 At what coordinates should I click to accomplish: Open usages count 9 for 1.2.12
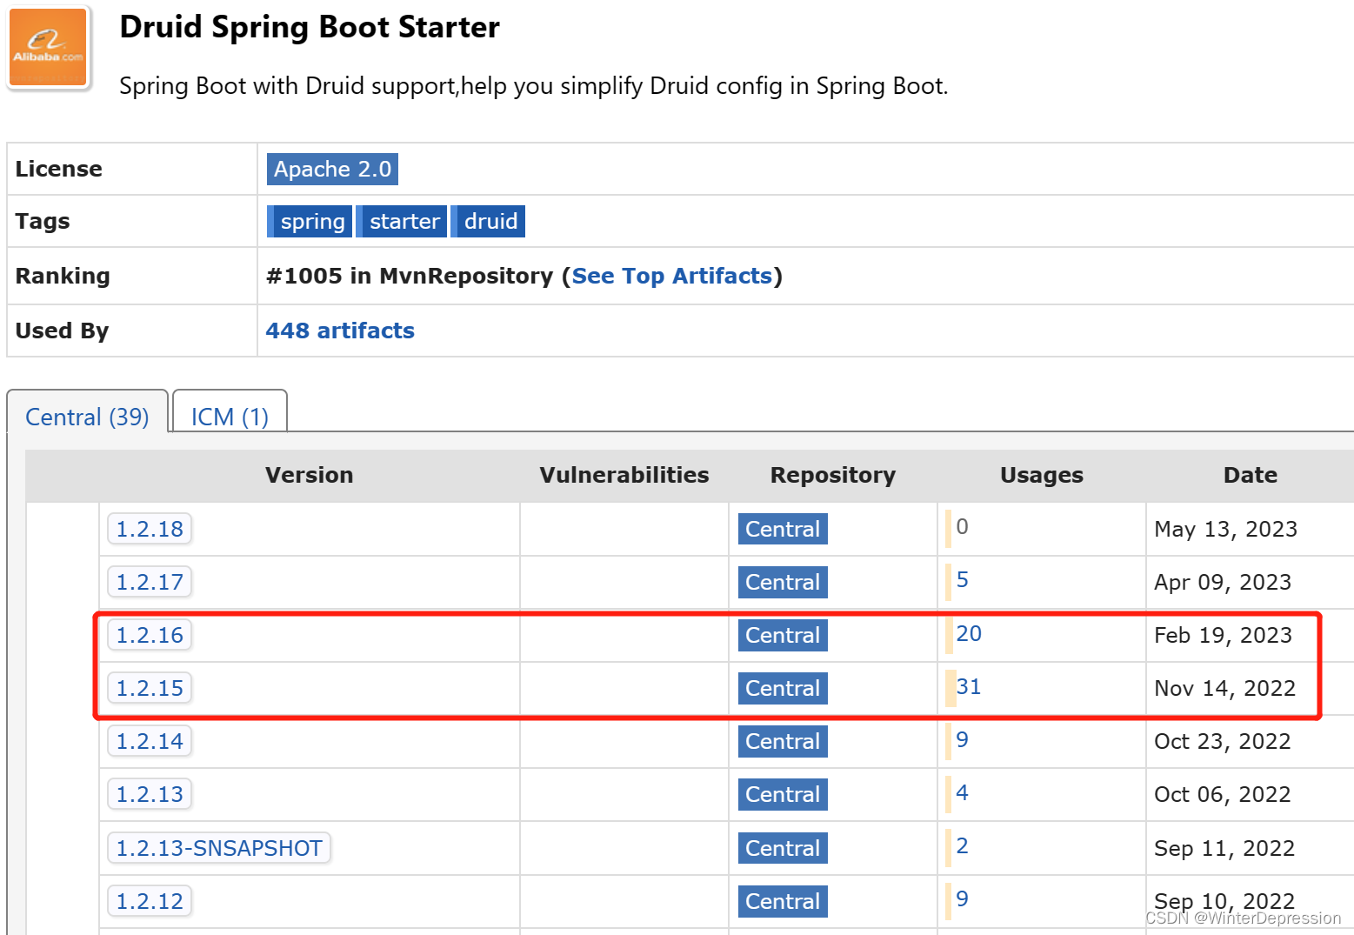pos(962,898)
